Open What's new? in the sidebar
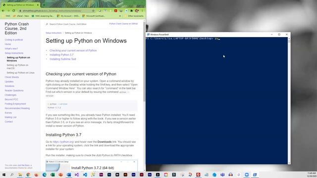Screen dimensions: 317x178 click(11, 48)
